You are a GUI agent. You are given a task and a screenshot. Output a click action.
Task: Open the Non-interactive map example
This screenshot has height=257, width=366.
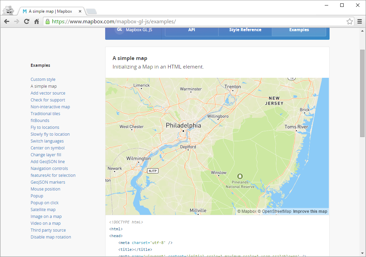pyautogui.click(x=50, y=107)
